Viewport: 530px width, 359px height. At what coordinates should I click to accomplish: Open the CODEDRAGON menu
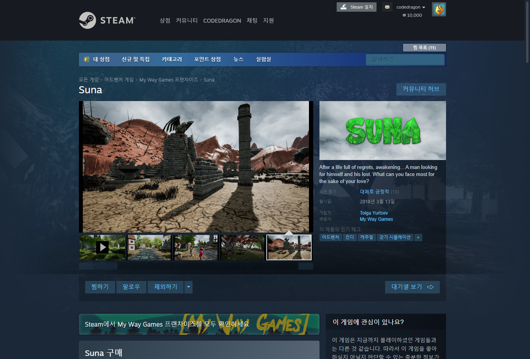pos(222,21)
